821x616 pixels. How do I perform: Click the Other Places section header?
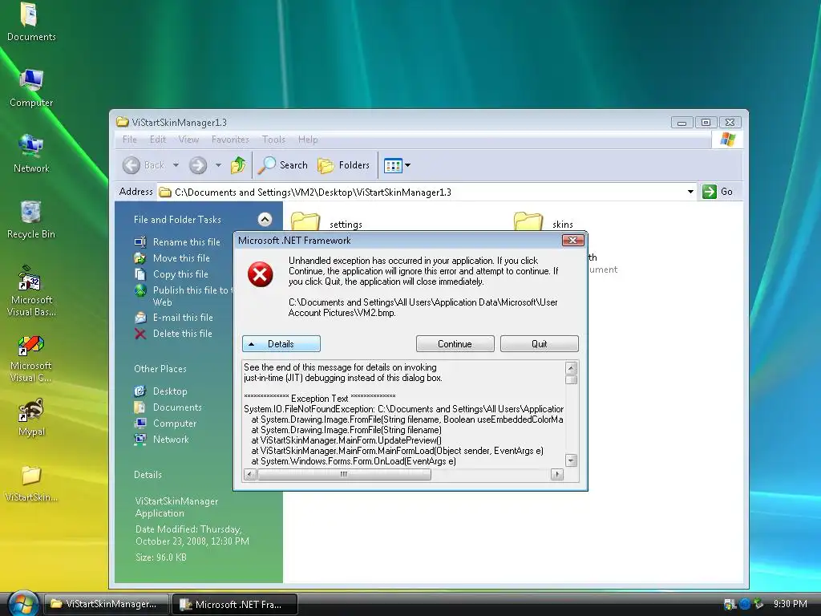point(160,369)
